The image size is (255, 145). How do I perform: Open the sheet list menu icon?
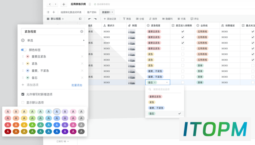48,12
